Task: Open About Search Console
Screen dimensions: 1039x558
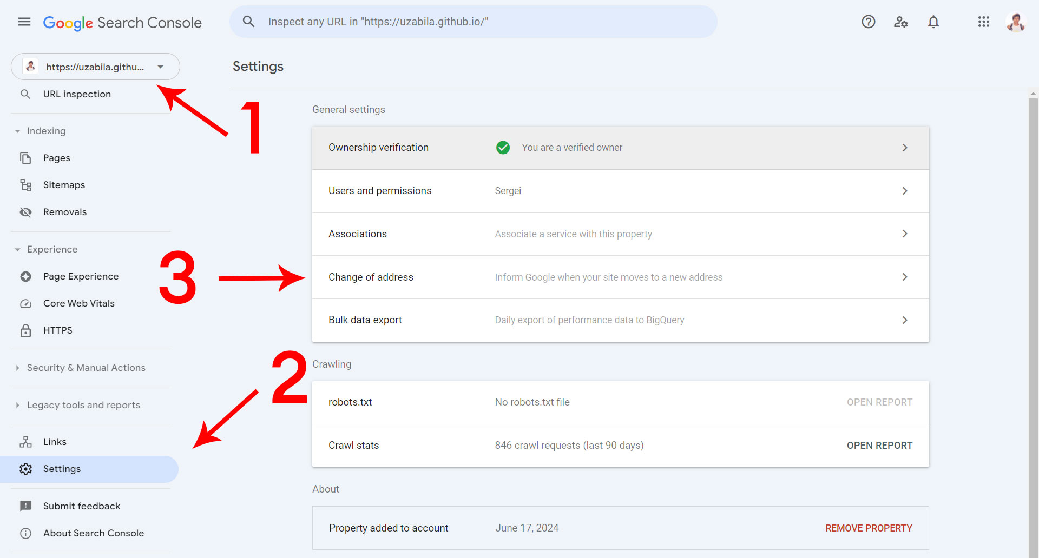Action: click(93, 533)
